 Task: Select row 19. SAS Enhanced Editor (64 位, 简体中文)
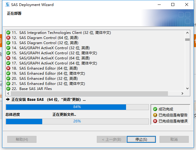click(x=95, y=73)
